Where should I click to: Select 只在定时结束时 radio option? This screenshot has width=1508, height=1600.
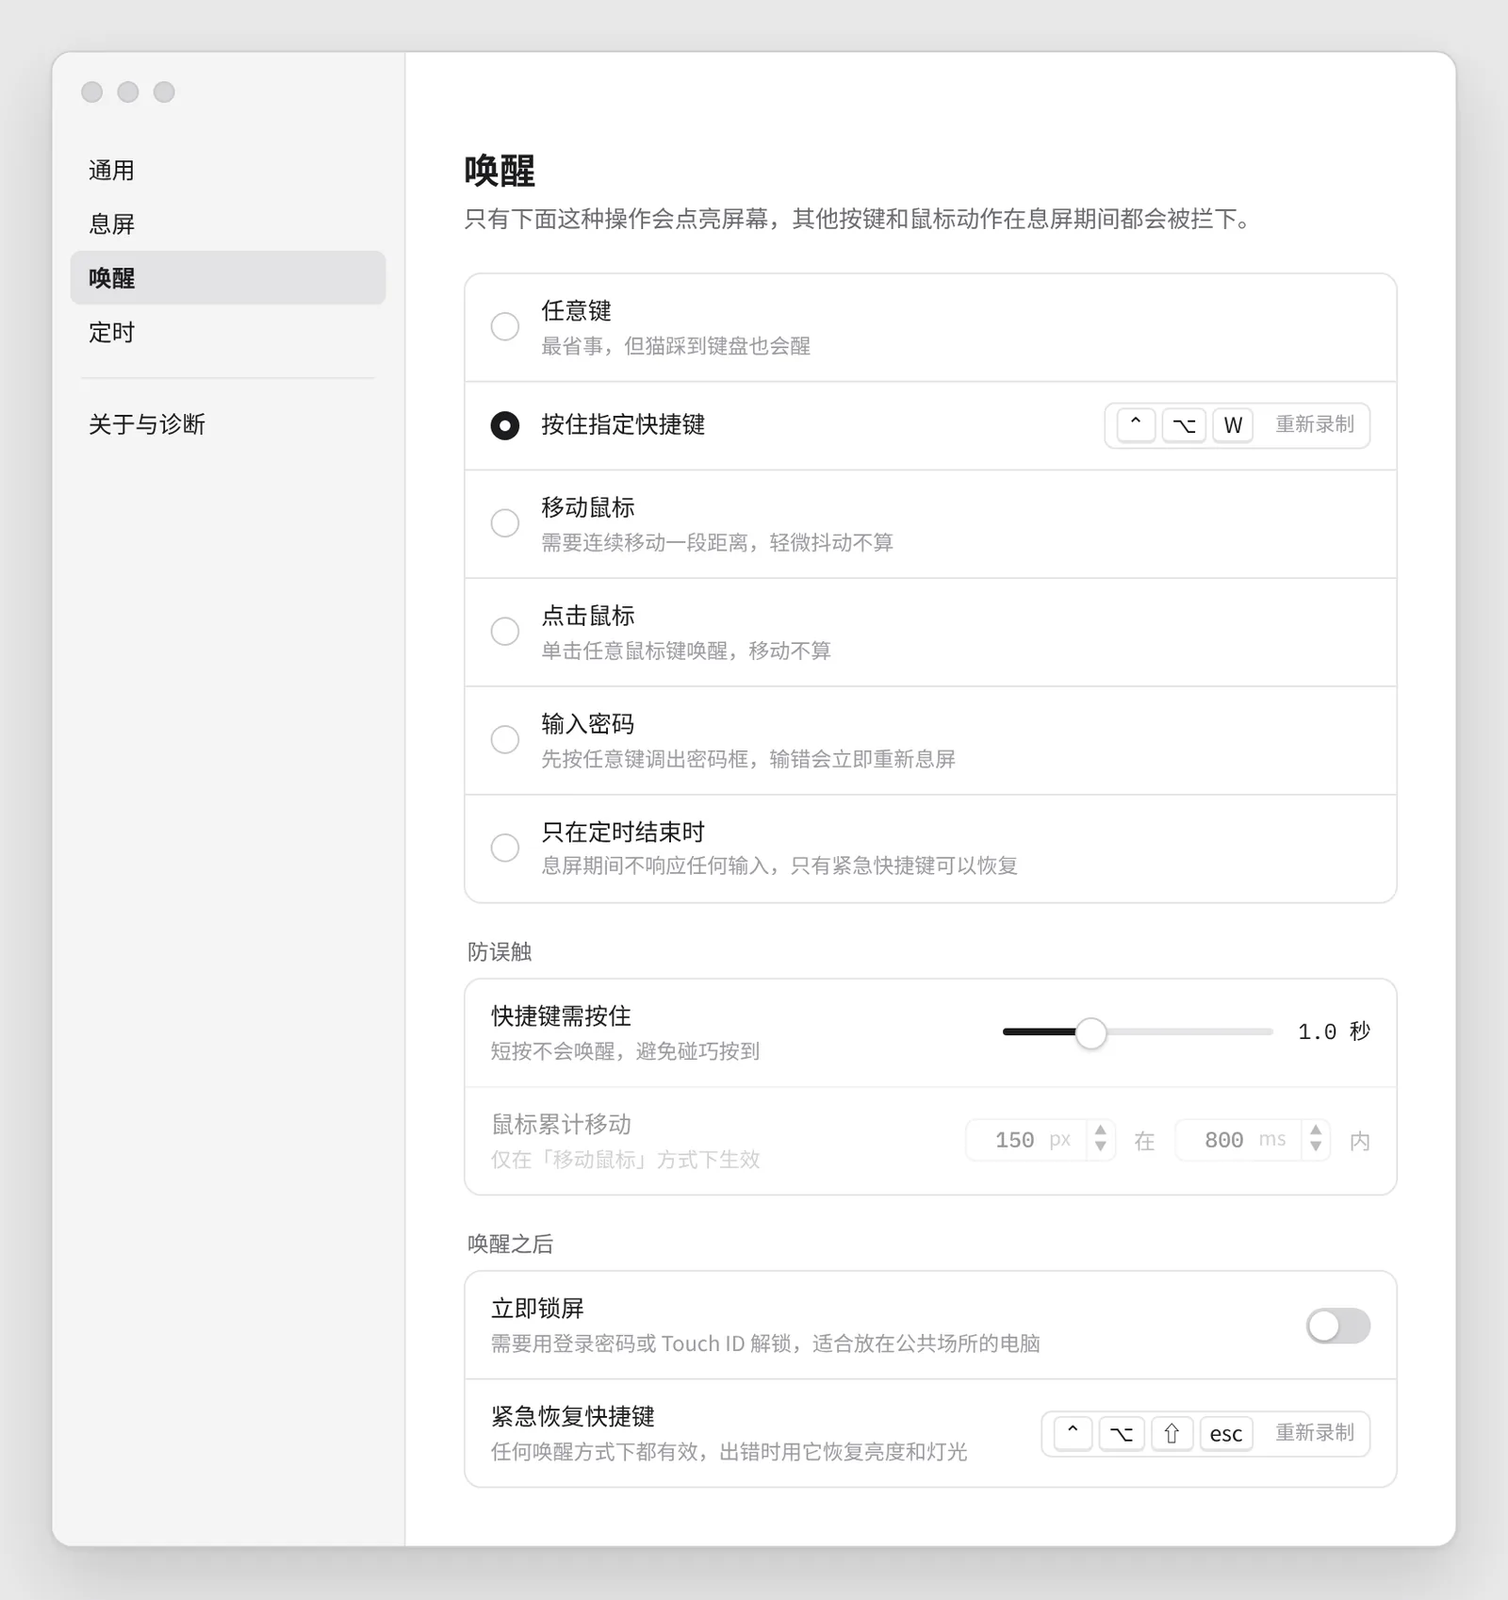point(505,848)
